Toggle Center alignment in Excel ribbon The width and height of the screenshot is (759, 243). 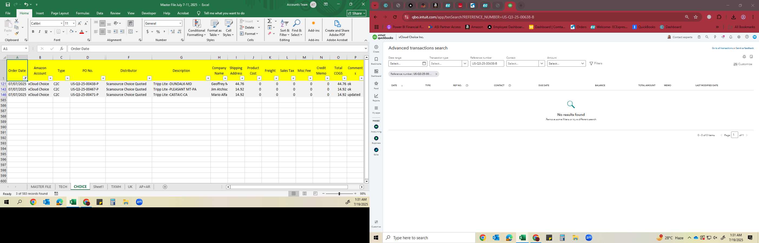pos(103,32)
